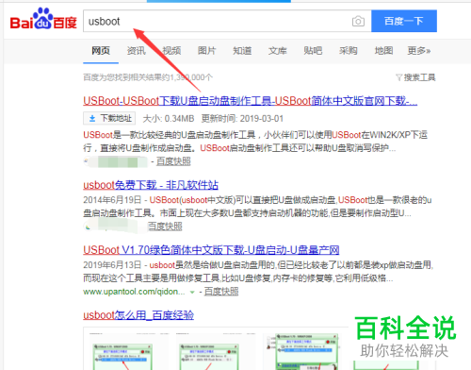Screen dimensions: 471x370
Task: Click the 下载地址 download button
Action: pos(109,119)
